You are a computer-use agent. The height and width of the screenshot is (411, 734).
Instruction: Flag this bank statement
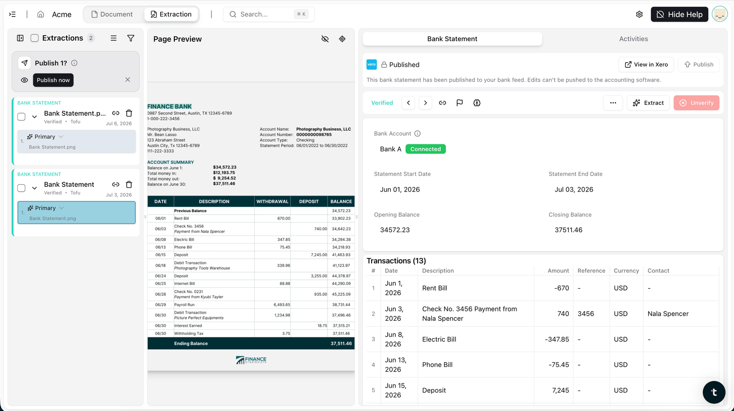[x=460, y=103]
